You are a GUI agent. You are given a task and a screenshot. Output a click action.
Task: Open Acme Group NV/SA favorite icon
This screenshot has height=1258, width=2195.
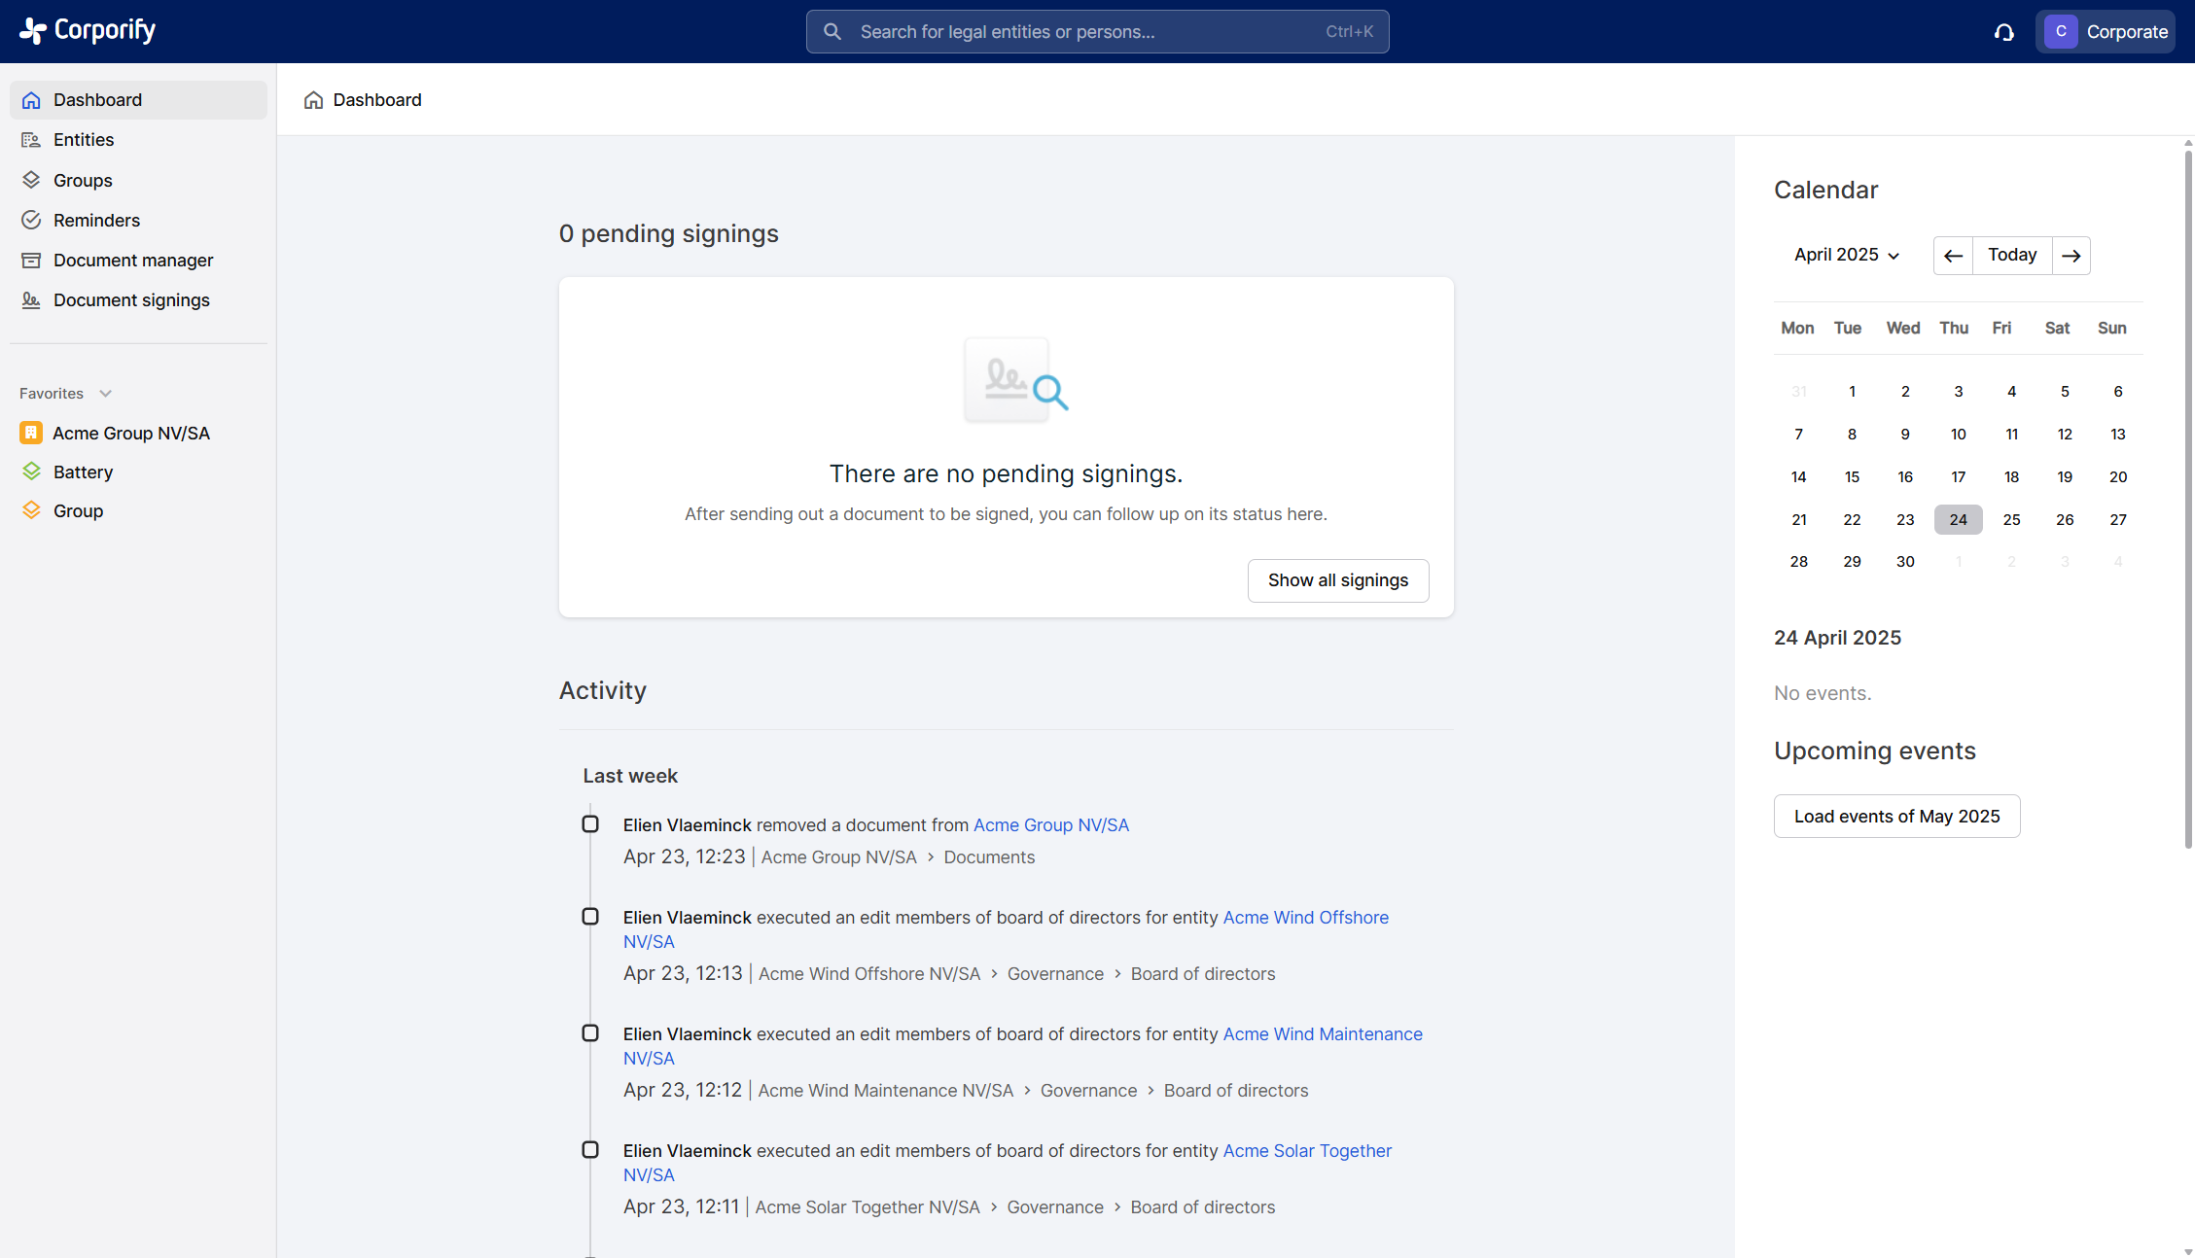coord(31,433)
